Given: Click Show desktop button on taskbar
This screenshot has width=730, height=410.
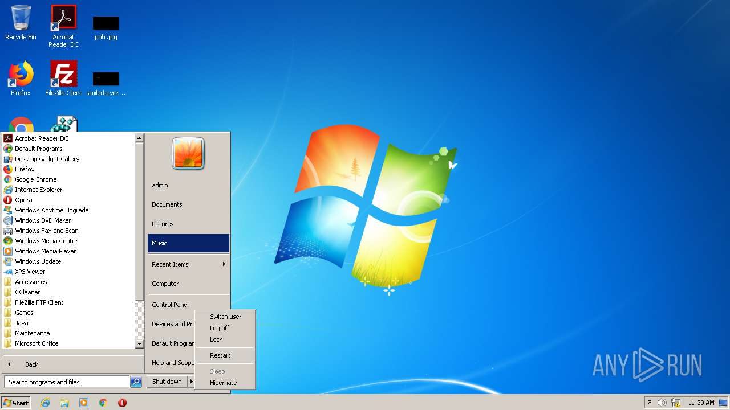Looking at the screenshot, I should (723, 403).
